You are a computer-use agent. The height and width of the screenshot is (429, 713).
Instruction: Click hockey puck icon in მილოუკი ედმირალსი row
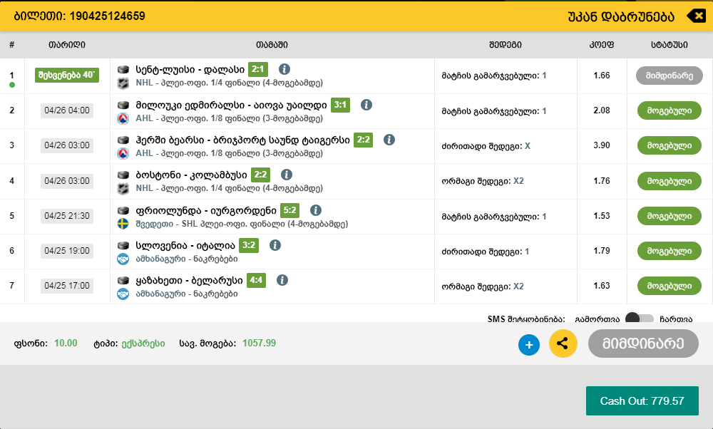pyautogui.click(x=123, y=105)
